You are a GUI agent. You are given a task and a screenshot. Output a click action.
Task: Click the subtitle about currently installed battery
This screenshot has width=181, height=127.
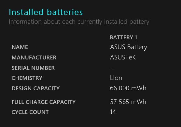pos(79,22)
